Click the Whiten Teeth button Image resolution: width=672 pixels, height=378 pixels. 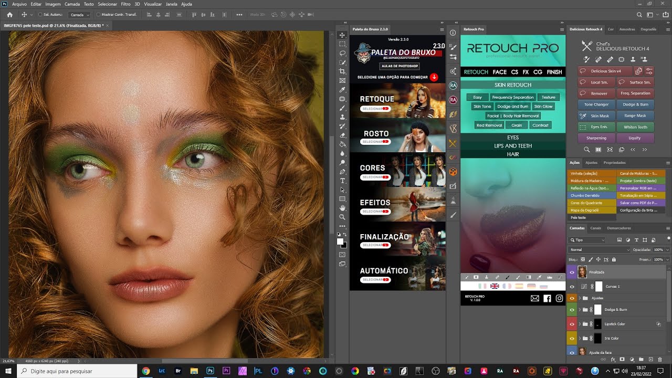(x=635, y=127)
